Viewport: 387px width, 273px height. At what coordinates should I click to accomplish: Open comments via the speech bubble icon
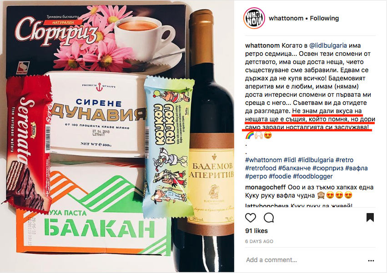pos(268,218)
